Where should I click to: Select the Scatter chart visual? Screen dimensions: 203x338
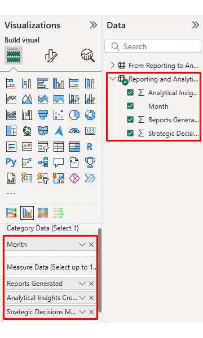(x=59, y=115)
